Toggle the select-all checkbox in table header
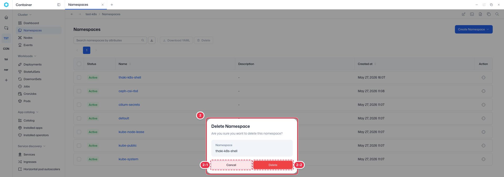 point(79,64)
